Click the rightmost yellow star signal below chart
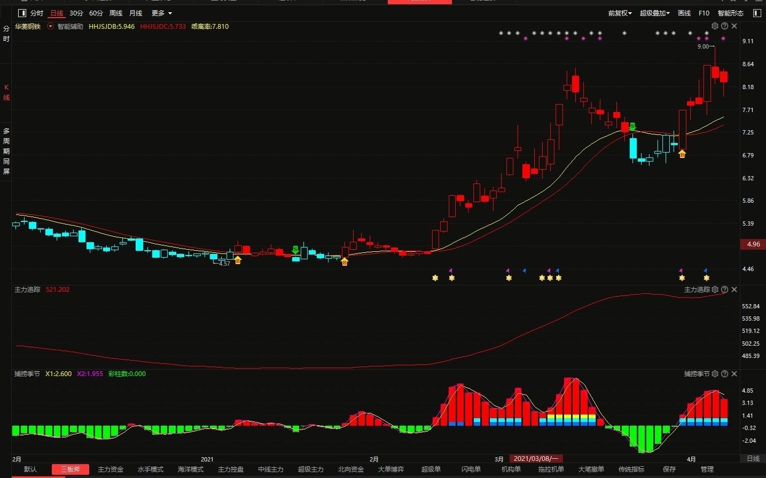 [x=707, y=278]
